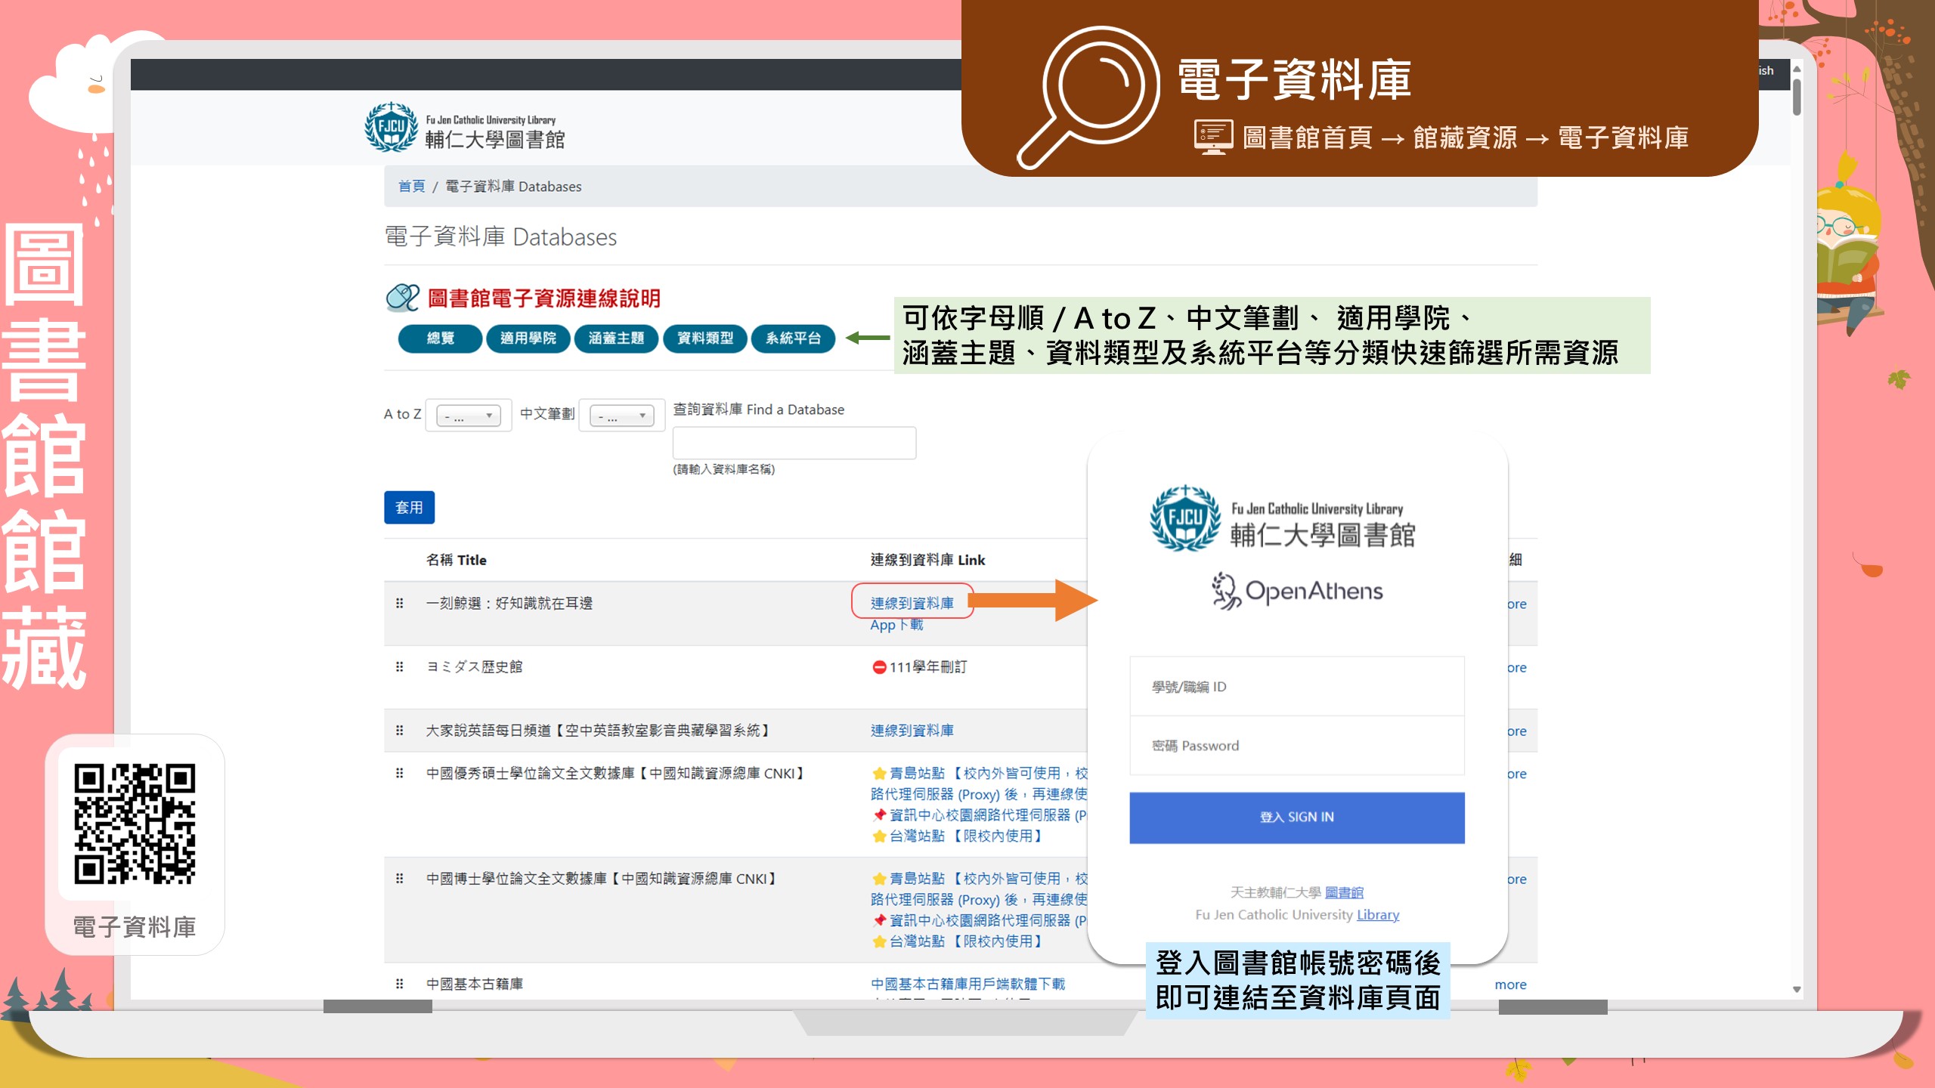The image size is (1935, 1088).
Task: Click FJCU crest in the login panel
Action: (1184, 518)
